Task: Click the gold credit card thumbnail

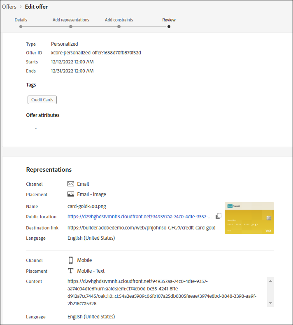Action: 249,218
